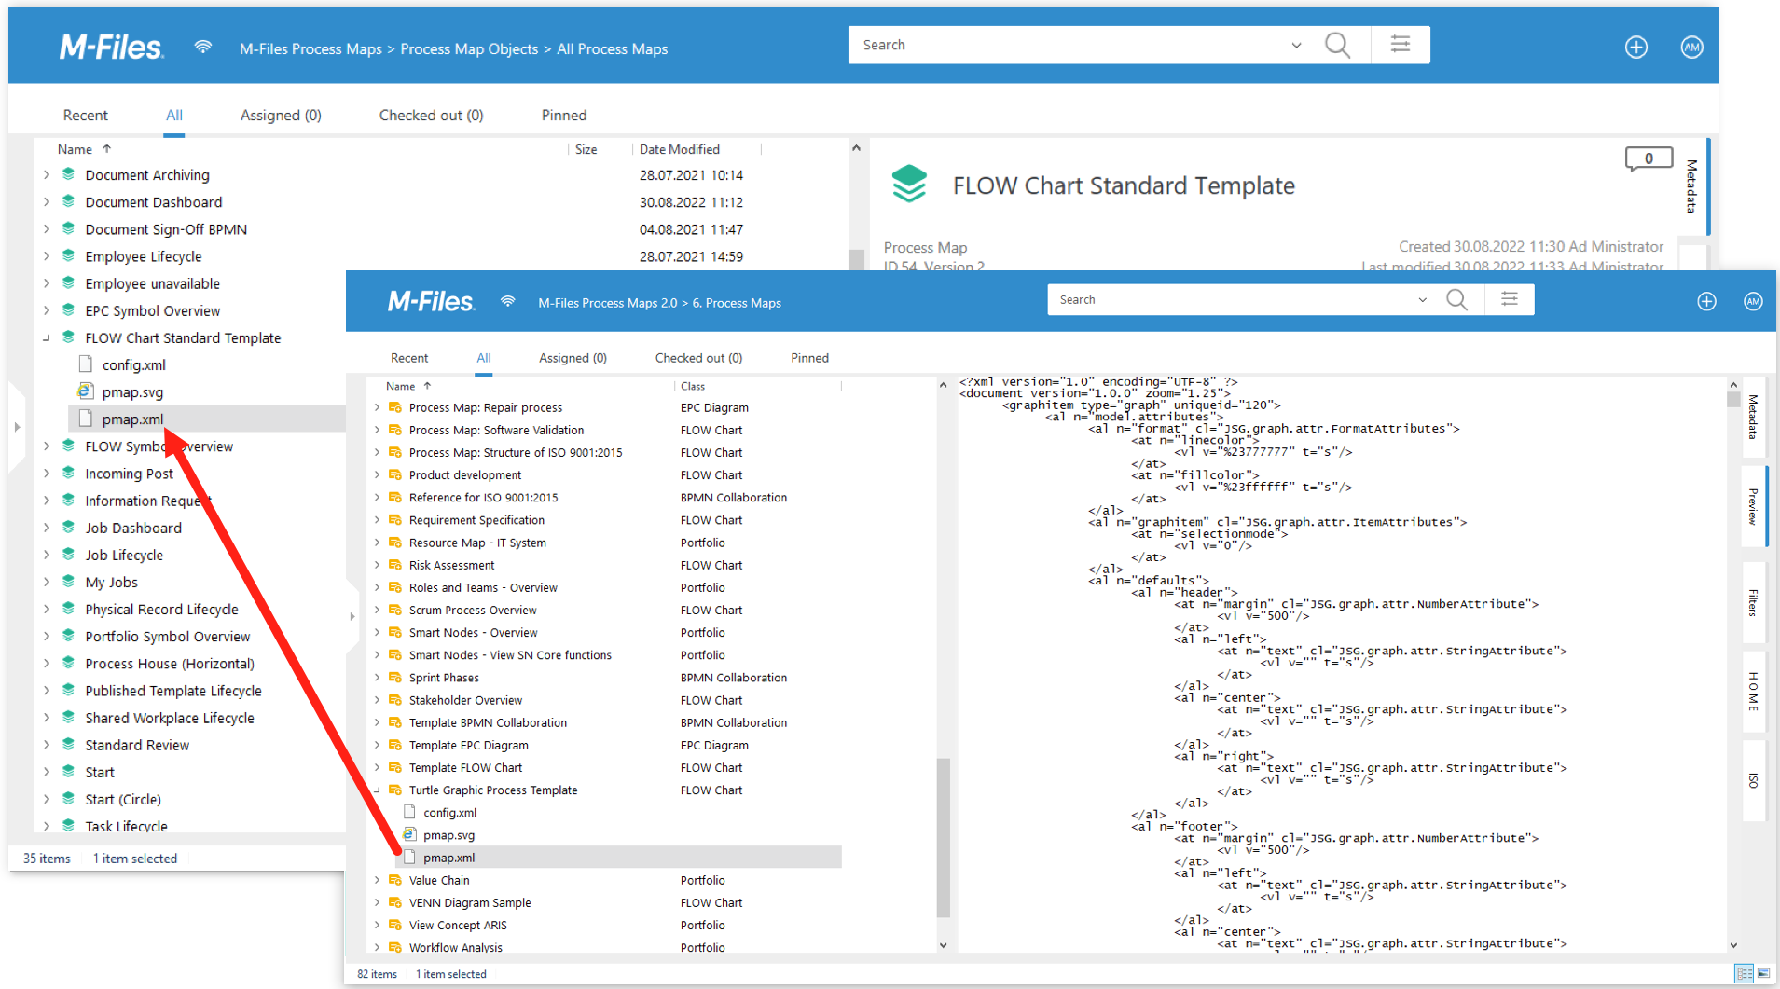Click the front window Search input field
The width and height of the screenshot is (1780, 989).
(1231, 300)
